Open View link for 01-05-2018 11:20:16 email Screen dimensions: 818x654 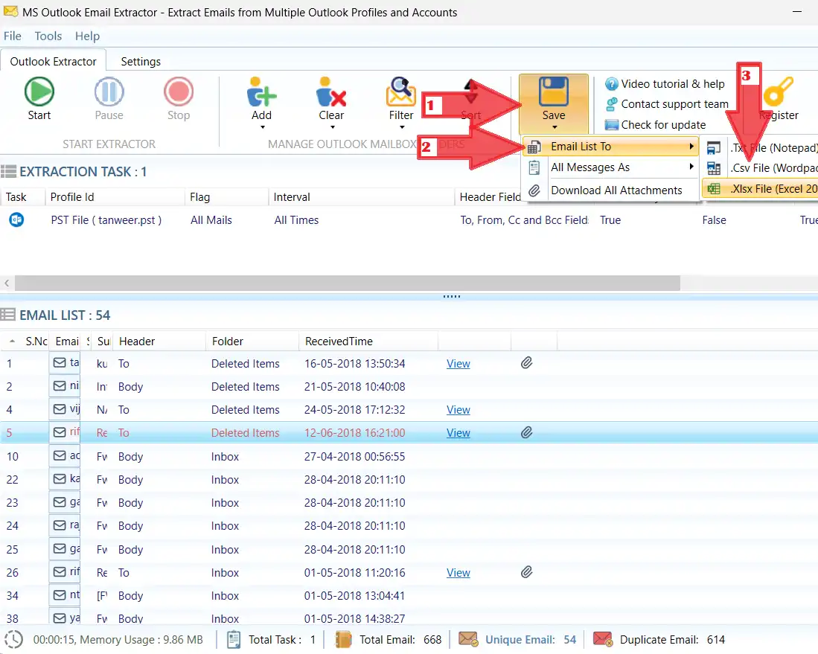(x=458, y=573)
